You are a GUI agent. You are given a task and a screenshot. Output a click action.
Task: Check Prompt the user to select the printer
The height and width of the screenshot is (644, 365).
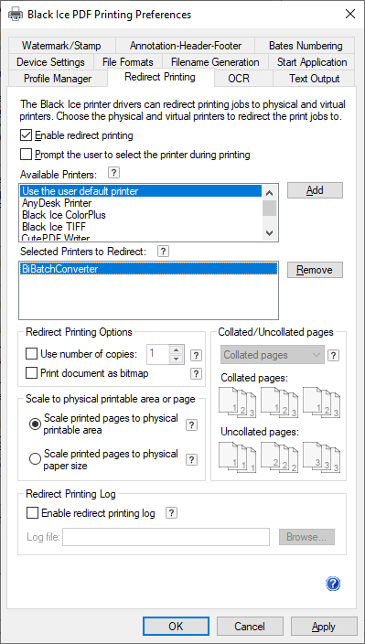[x=26, y=155]
